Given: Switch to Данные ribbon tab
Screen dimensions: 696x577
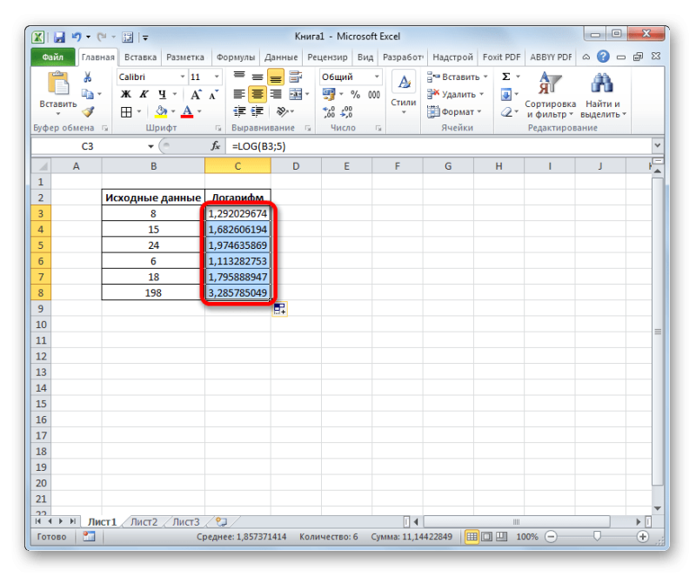Looking at the screenshot, I should pos(281,57).
